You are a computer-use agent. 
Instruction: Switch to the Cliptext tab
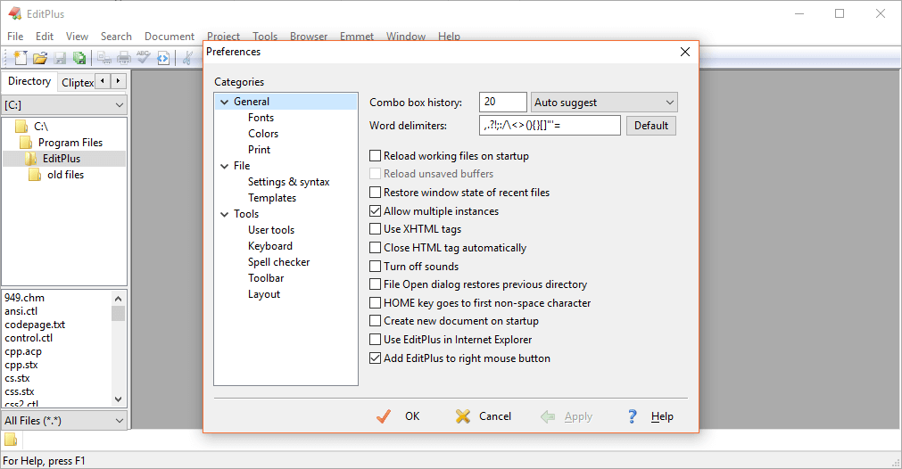click(78, 83)
